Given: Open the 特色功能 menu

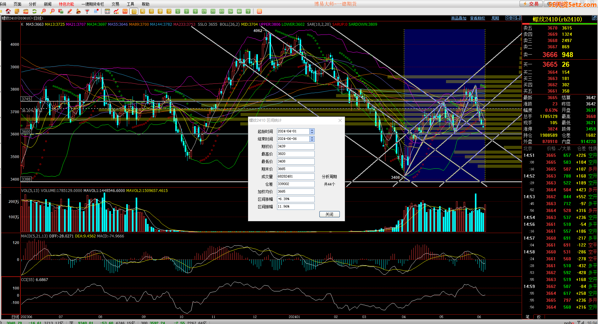Looking at the screenshot, I should [66, 4].
